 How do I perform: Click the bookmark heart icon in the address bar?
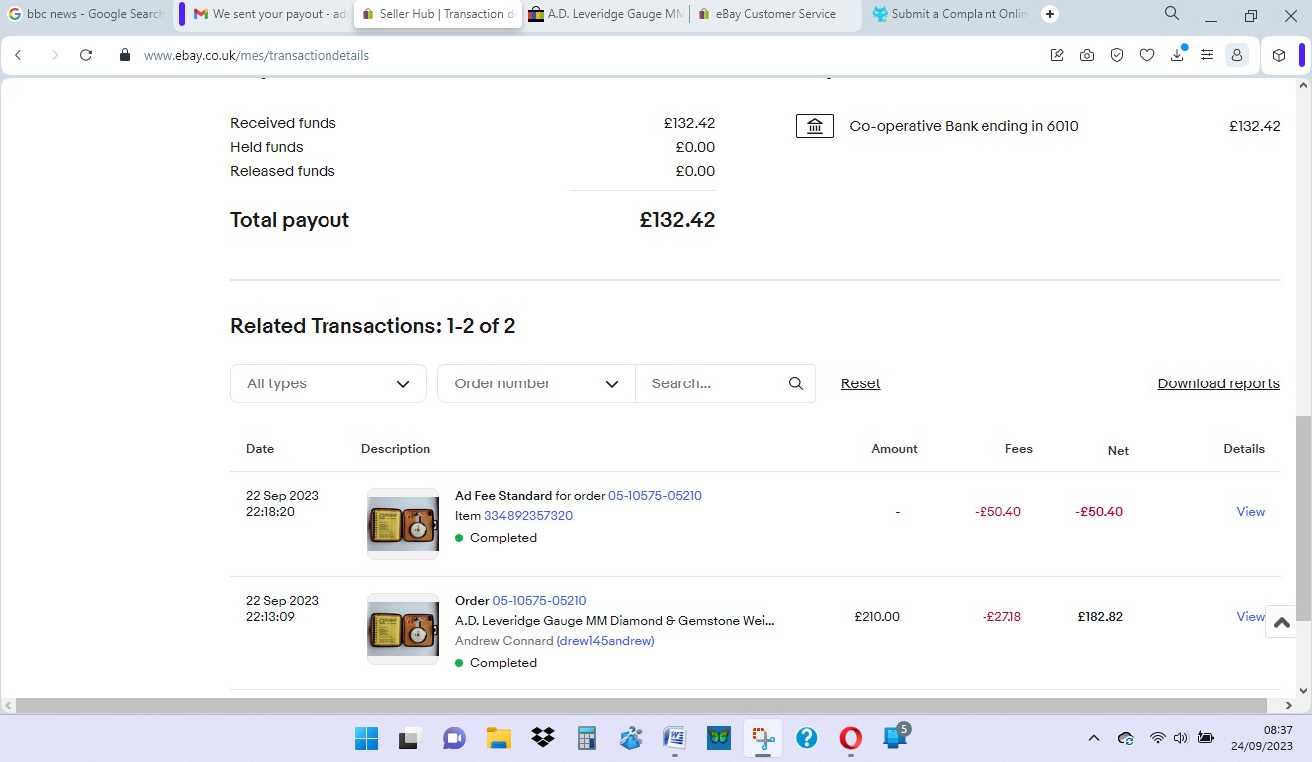point(1147,55)
